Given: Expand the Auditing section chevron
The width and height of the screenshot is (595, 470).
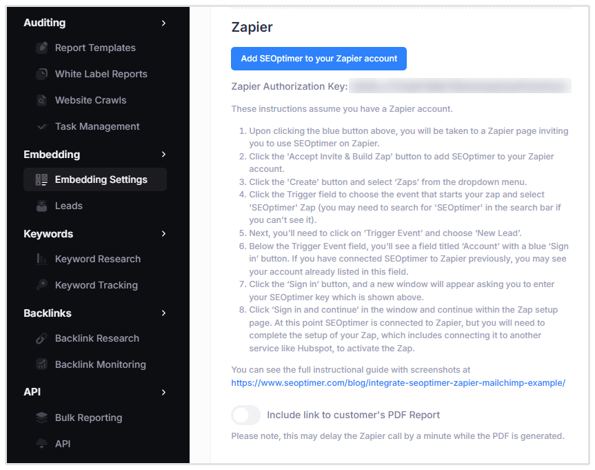Looking at the screenshot, I should tap(164, 23).
